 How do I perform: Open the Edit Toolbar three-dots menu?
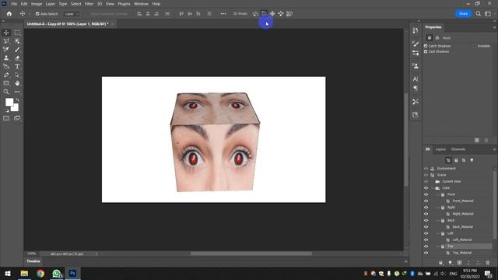pyautogui.click(x=17, y=92)
